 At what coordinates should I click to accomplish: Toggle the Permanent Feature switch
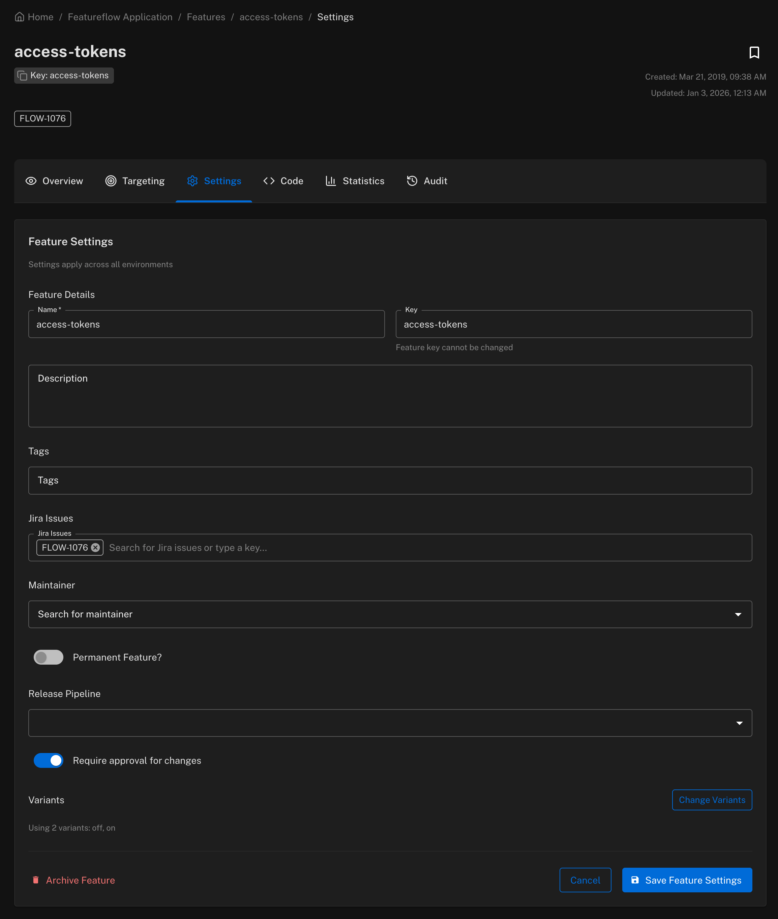point(49,657)
